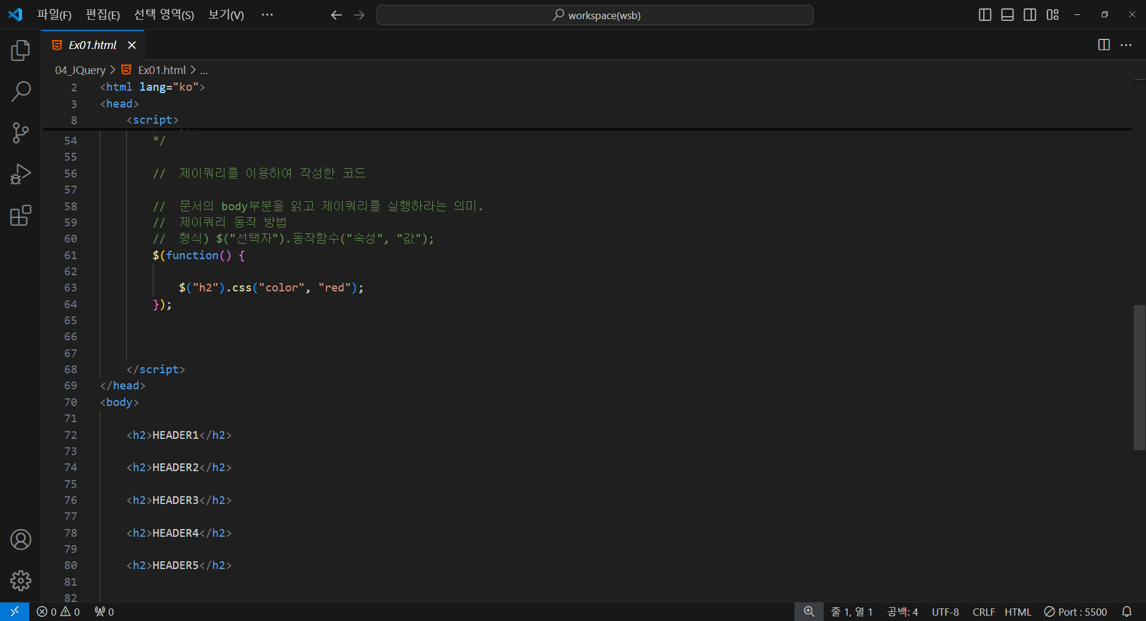Click line number 72 in gutter

pyautogui.click(x=70, y=435)
